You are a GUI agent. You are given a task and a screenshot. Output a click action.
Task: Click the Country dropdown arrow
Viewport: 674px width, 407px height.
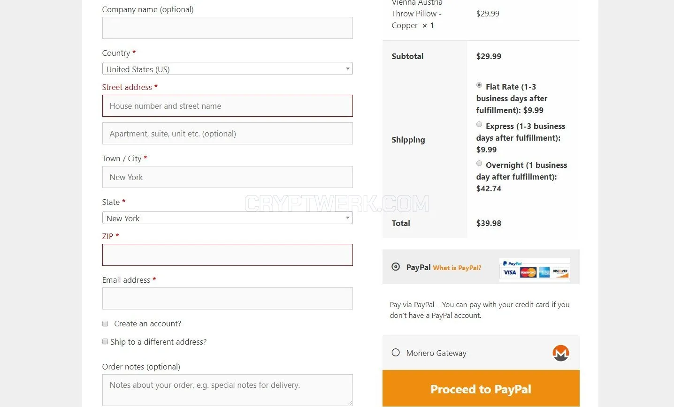click(x=347, y=69)
